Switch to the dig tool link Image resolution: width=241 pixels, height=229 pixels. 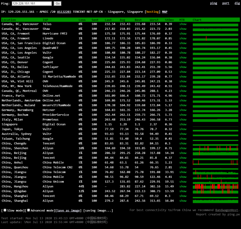237,3
